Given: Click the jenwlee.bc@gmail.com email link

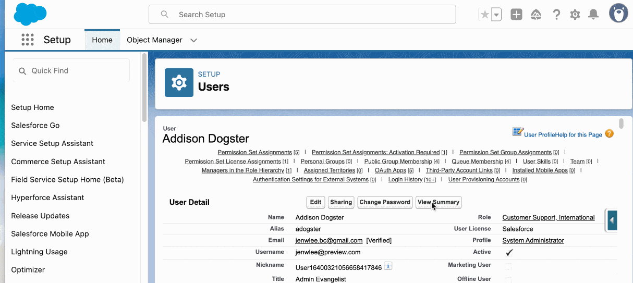Looking at the screenshot, I should coord(329,241).
